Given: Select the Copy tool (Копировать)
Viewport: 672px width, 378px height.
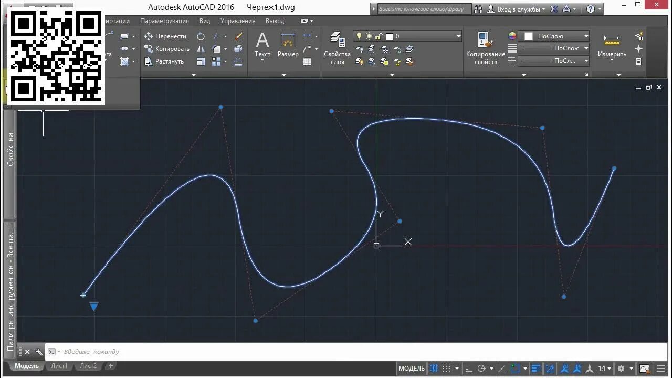Looking at the screenshot, I should click(166, 49).
